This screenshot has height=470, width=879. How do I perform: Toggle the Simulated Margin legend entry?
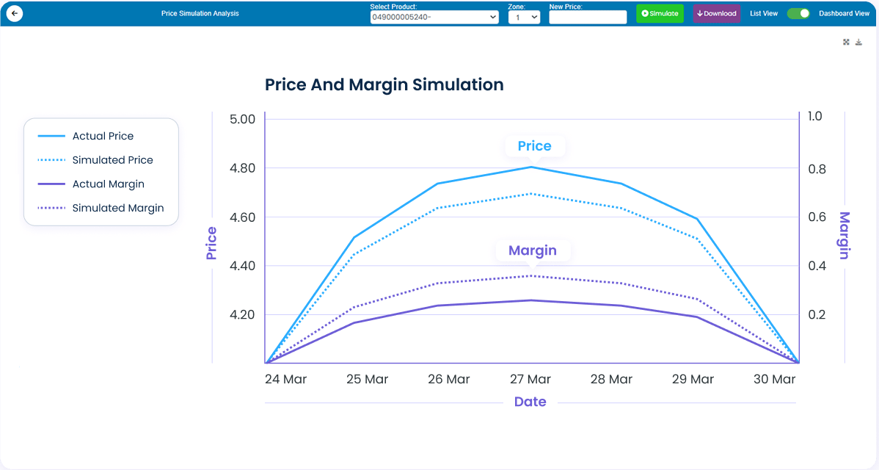(x=117, y=208)
